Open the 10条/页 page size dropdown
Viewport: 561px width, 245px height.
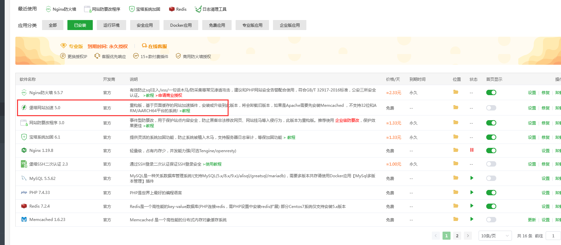point(495,236)
